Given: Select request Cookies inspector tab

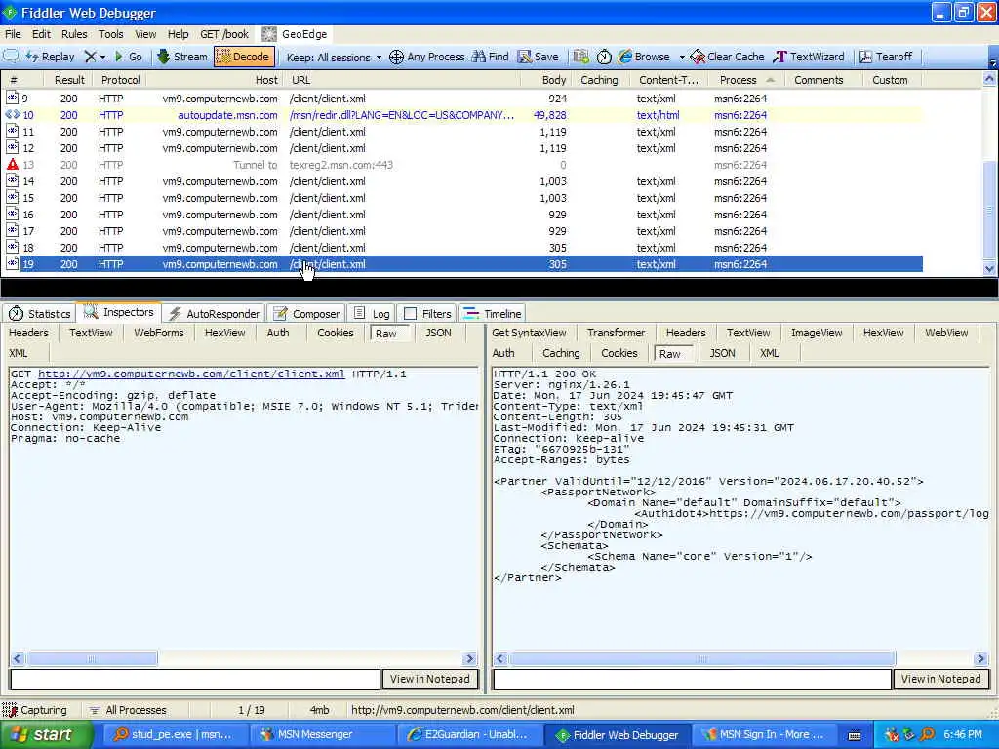Looking at the screenshot, I should click(x=336, y=334).
